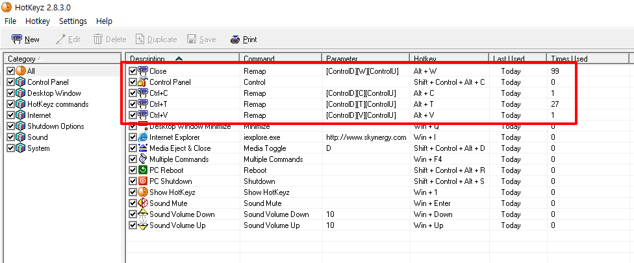Uncheck the Close hotkey checkbox
This screenshot has height=263, width=634.
click(x=133, y=71)
